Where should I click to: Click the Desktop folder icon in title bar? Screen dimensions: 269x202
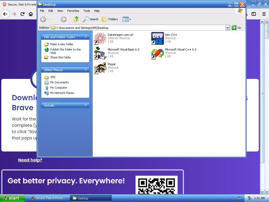click(x=40, y=4)
